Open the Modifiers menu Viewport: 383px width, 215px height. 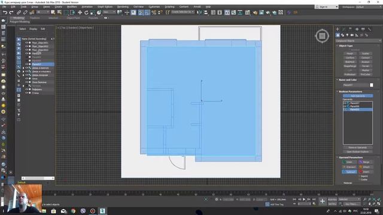click(x=72, y=7)
